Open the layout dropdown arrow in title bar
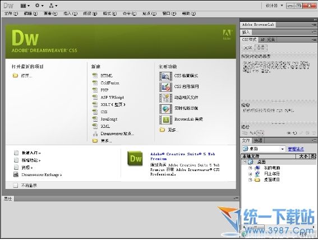Viewport: 318px width, 240px height. pos(29,6)
